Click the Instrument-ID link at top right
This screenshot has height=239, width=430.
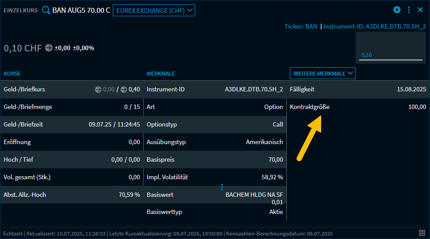[374, 26]
